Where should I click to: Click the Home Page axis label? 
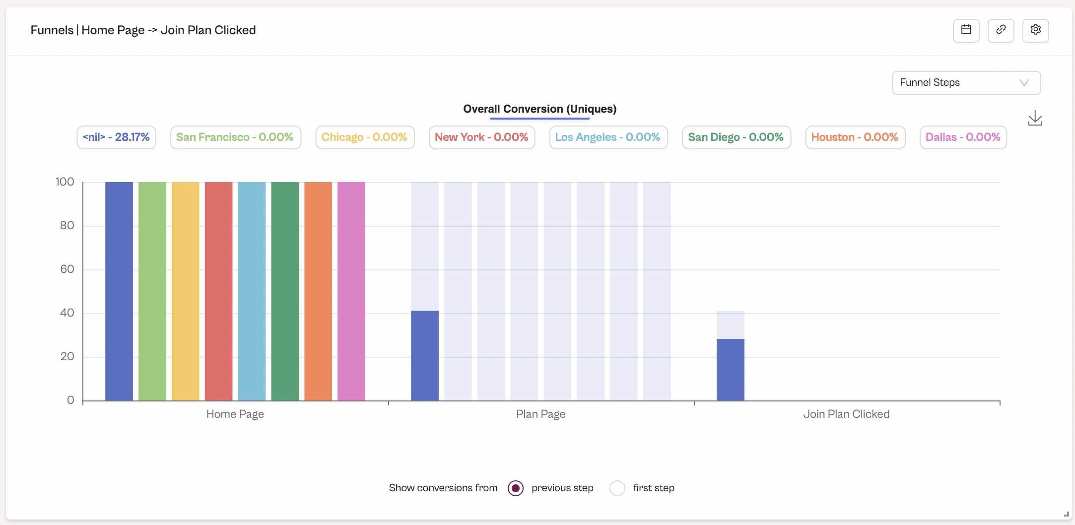point(235,414)
